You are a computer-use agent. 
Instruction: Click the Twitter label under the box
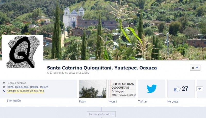pyautogui.click(x=143, y=101)
